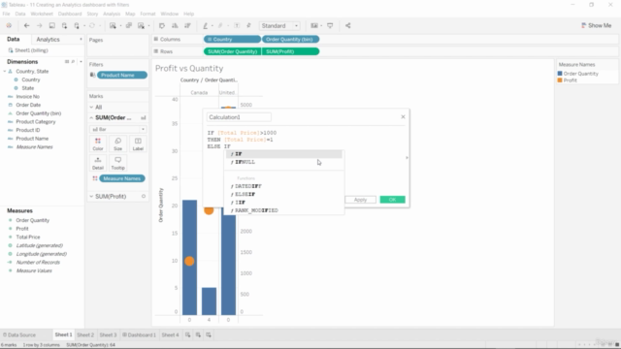
Task: Click the Presentation mode toolbar icon
Action: click(330, 26)
